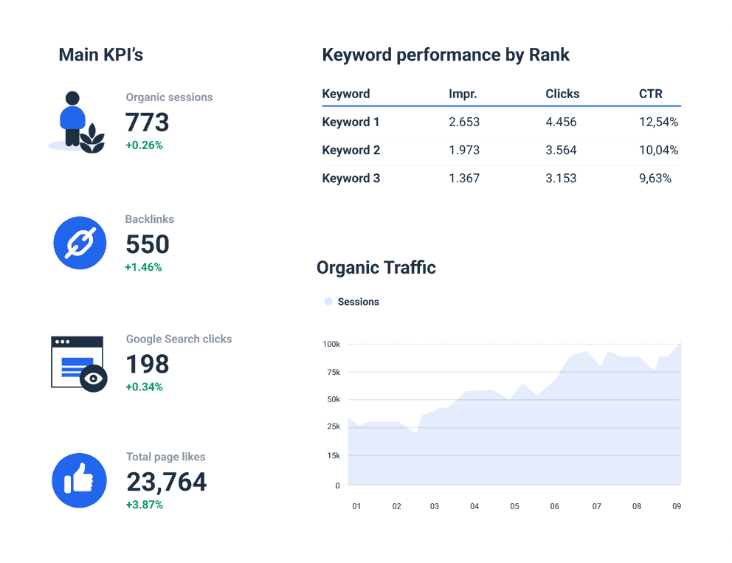This screenshot has height=563, width=732.
Task: Click clicks value 4.456
Action: coord(561,122)
